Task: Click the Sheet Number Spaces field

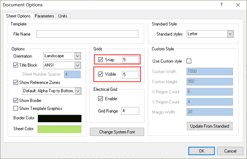Action: (72, 74)
